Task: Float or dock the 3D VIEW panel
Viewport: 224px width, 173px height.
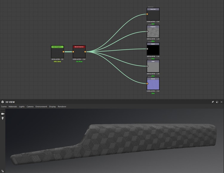Action: click(x=217, y=102)
